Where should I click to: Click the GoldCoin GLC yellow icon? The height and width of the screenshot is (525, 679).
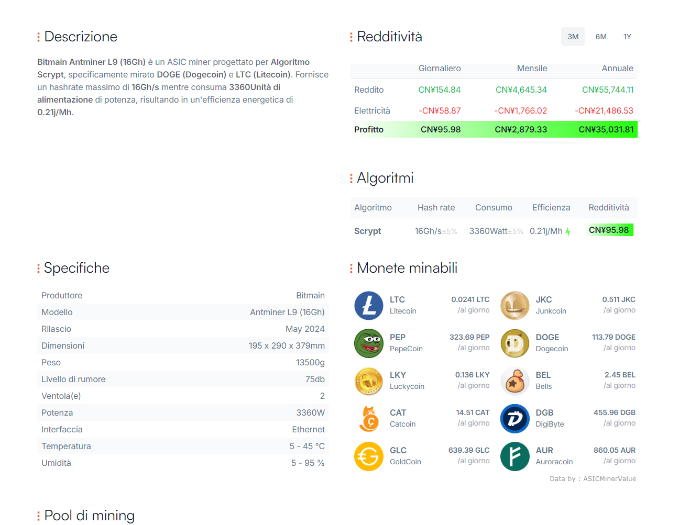(x=369, y=456)
